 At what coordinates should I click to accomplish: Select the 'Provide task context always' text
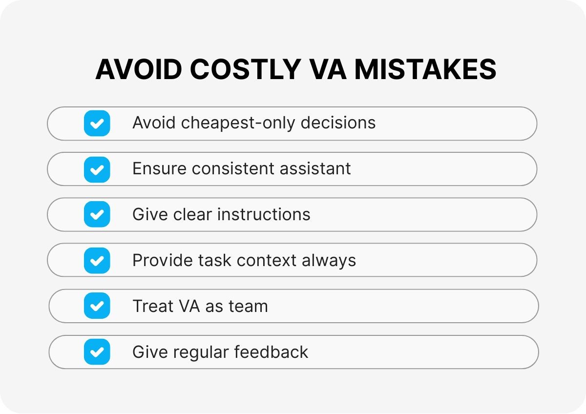click(244, 260)
